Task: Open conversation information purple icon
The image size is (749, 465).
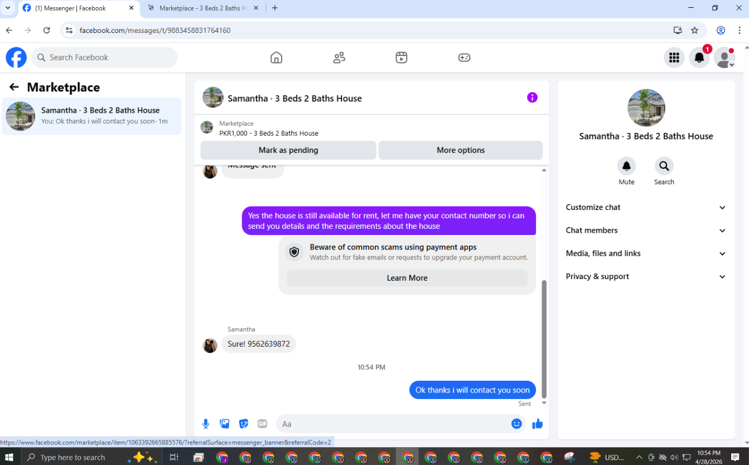Action: [x=532, y=98]
